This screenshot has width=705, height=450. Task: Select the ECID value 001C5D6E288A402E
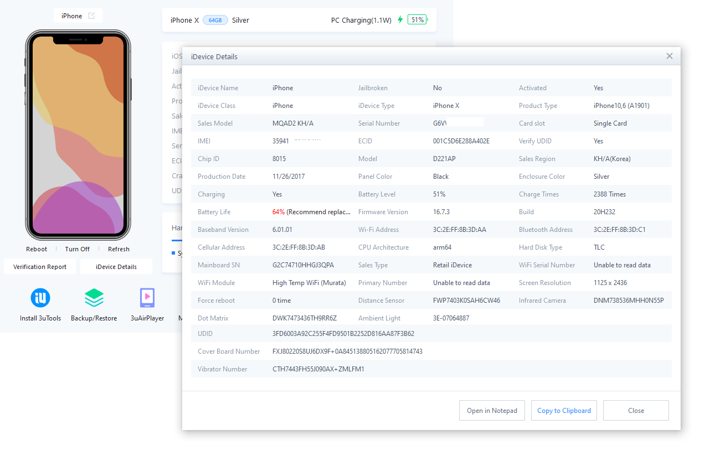(461, 141)
